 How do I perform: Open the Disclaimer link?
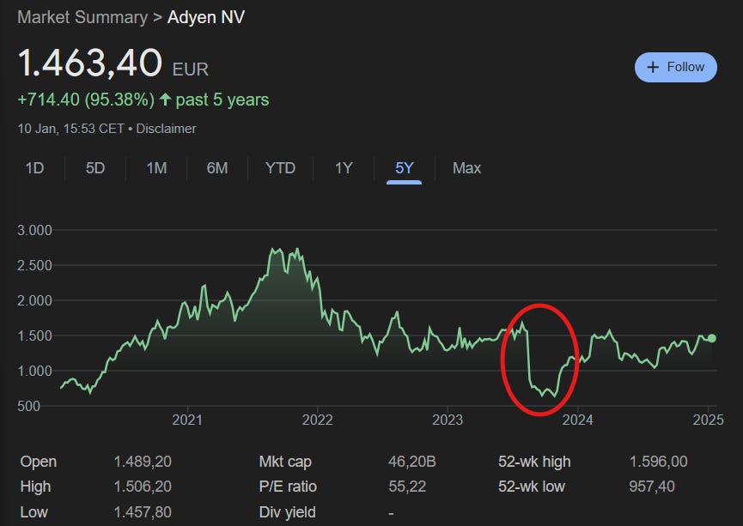(x=166, y=129)
